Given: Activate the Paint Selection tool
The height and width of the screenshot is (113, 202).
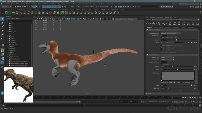Looking at the screenshot, I should (2, 27).
